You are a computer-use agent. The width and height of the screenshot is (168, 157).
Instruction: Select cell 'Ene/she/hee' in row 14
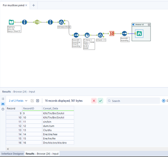pyautogui.click(x=58, y=134)
